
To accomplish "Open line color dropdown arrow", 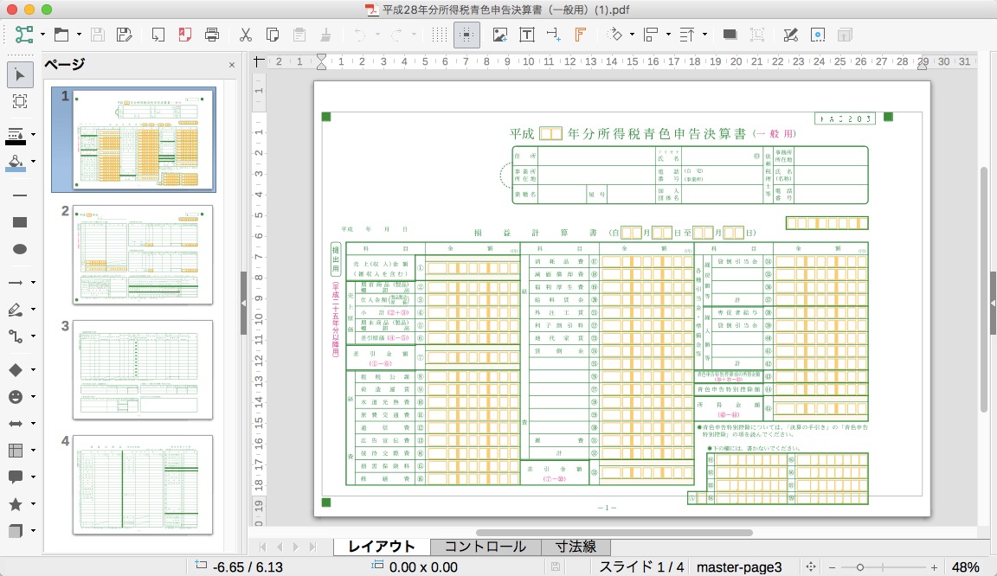I will (x=33, y=135).
